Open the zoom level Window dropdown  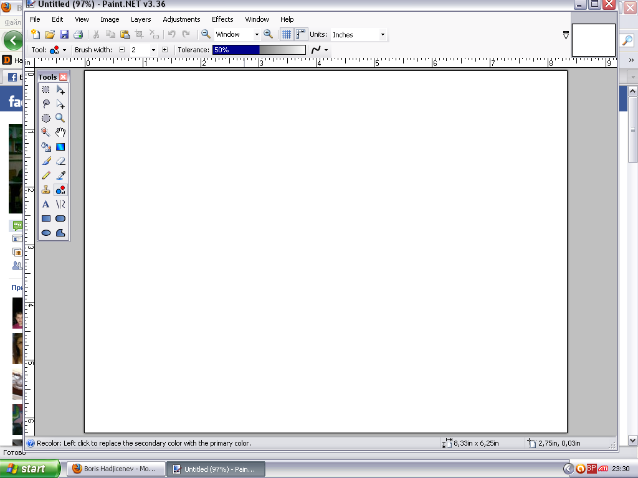(257, 35)
